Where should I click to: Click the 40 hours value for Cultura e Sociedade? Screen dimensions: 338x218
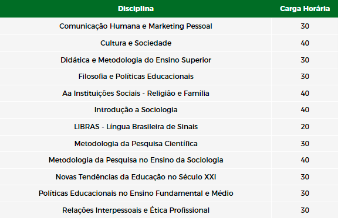coord(305,43)
